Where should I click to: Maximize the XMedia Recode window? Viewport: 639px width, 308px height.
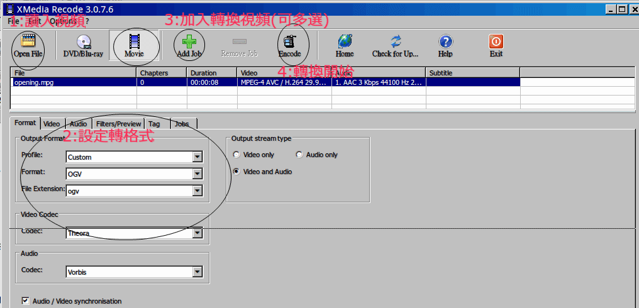point(621,9)
